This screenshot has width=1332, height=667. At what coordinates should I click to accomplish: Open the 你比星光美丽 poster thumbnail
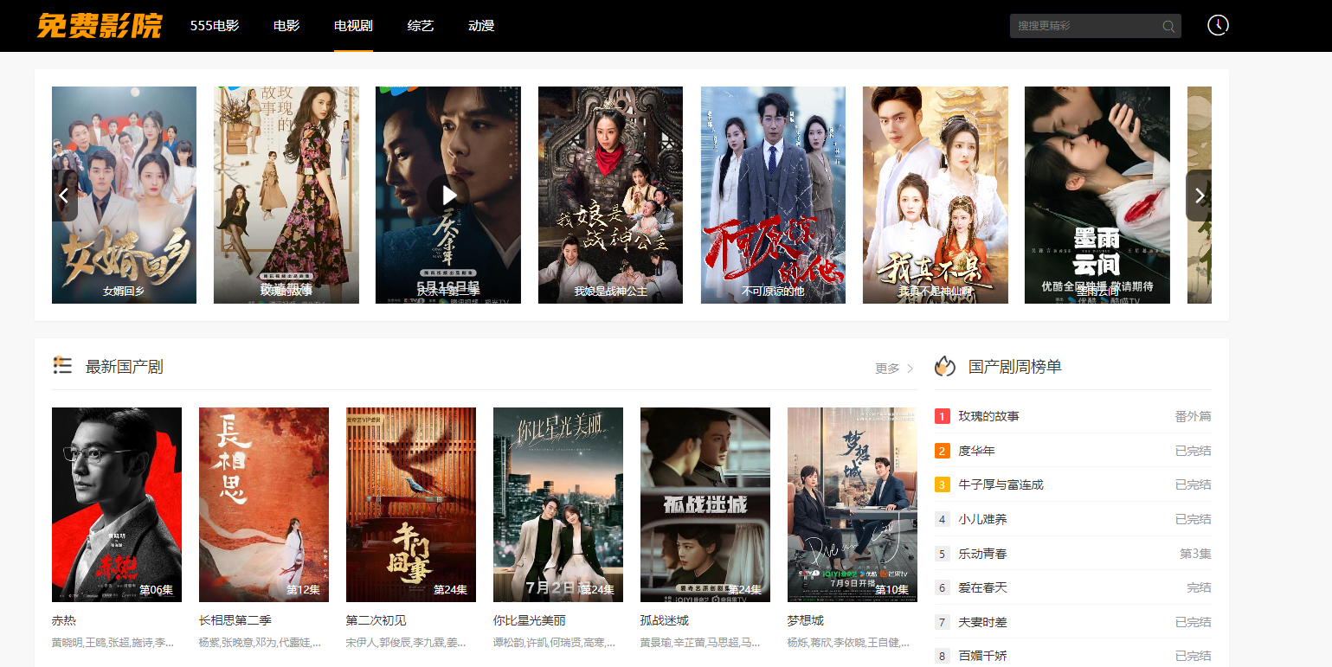click(558, 504)
